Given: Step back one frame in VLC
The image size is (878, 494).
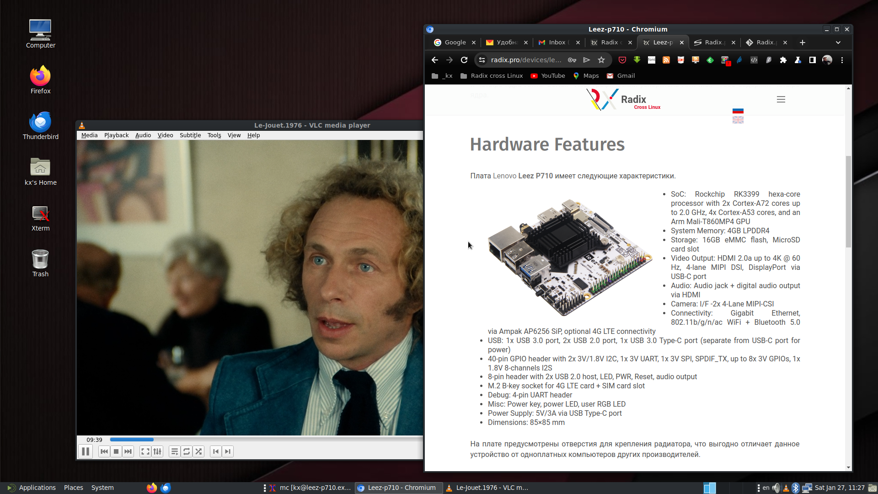Looking at the screenshot, I should click(216, 452).
